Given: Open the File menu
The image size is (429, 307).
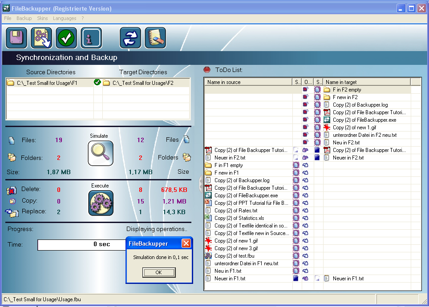Looking at the screenshot, I should click(x=8, y=18).
